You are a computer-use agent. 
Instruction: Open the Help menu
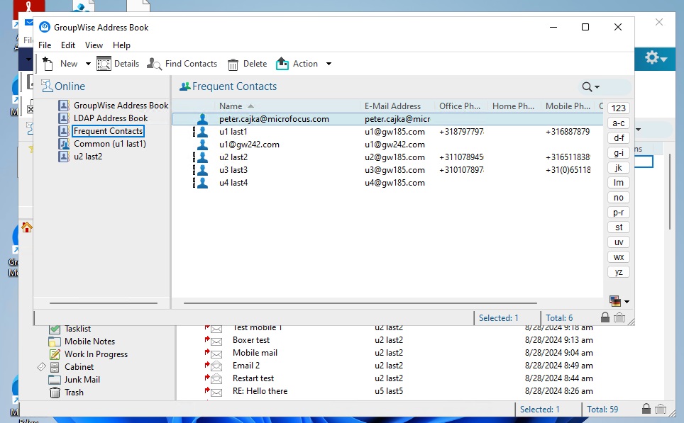pyautogui.click(x=121, y=45)
